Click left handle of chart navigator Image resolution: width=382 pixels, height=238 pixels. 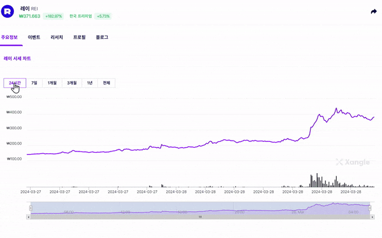coord(31,208)
